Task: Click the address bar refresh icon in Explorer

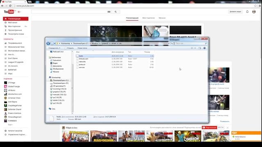Action: (x=172, y=44)
